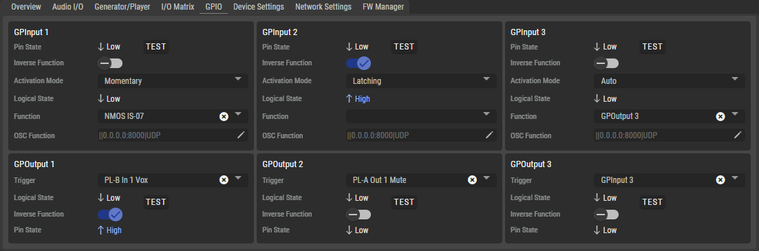759x251 pixels.
Task: Click the High logical state of GPInput 2
Action: [x=358, y=98]
